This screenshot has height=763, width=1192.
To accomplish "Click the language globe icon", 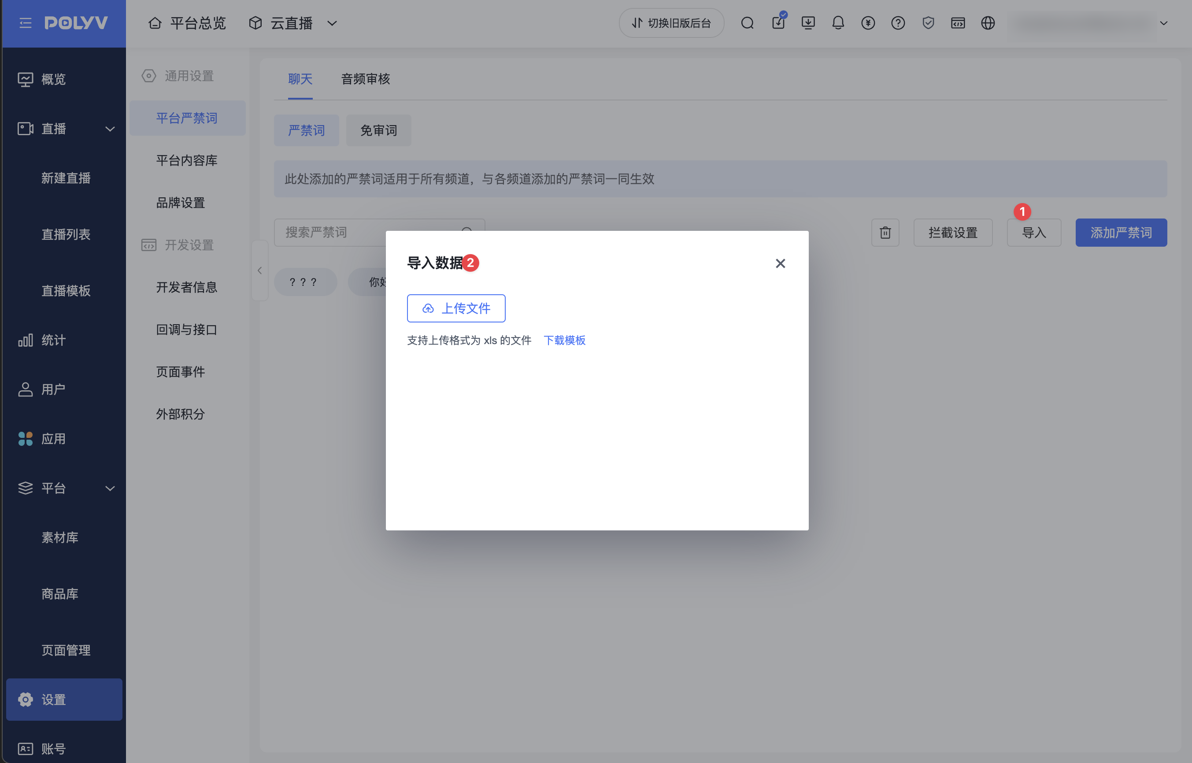I will point(988,23).
